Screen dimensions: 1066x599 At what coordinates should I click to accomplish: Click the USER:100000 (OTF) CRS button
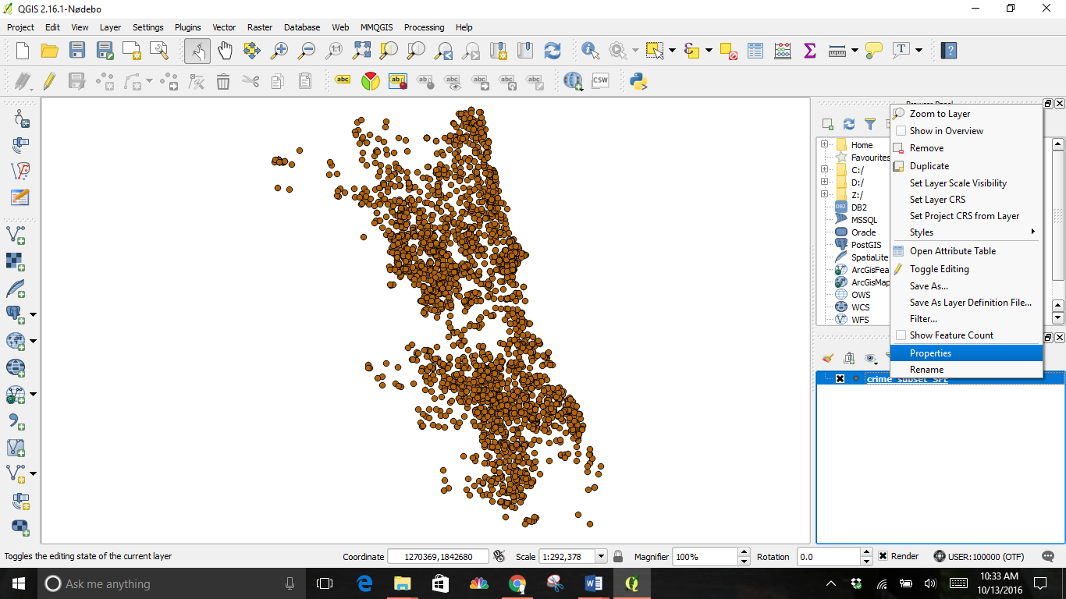click(x=979, y=557)
